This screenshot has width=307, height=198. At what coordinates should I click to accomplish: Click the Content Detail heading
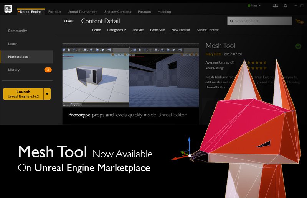101,21
